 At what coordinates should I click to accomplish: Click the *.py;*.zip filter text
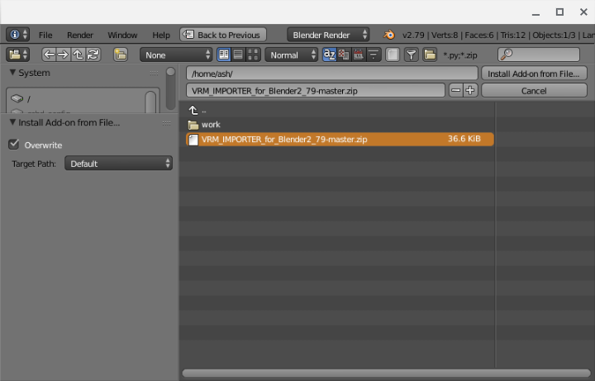pos(460,55)
